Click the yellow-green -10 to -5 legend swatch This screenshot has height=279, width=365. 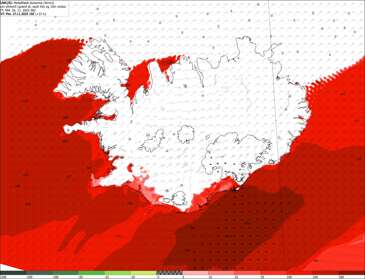pyautogui.click(x=143, y=273)
